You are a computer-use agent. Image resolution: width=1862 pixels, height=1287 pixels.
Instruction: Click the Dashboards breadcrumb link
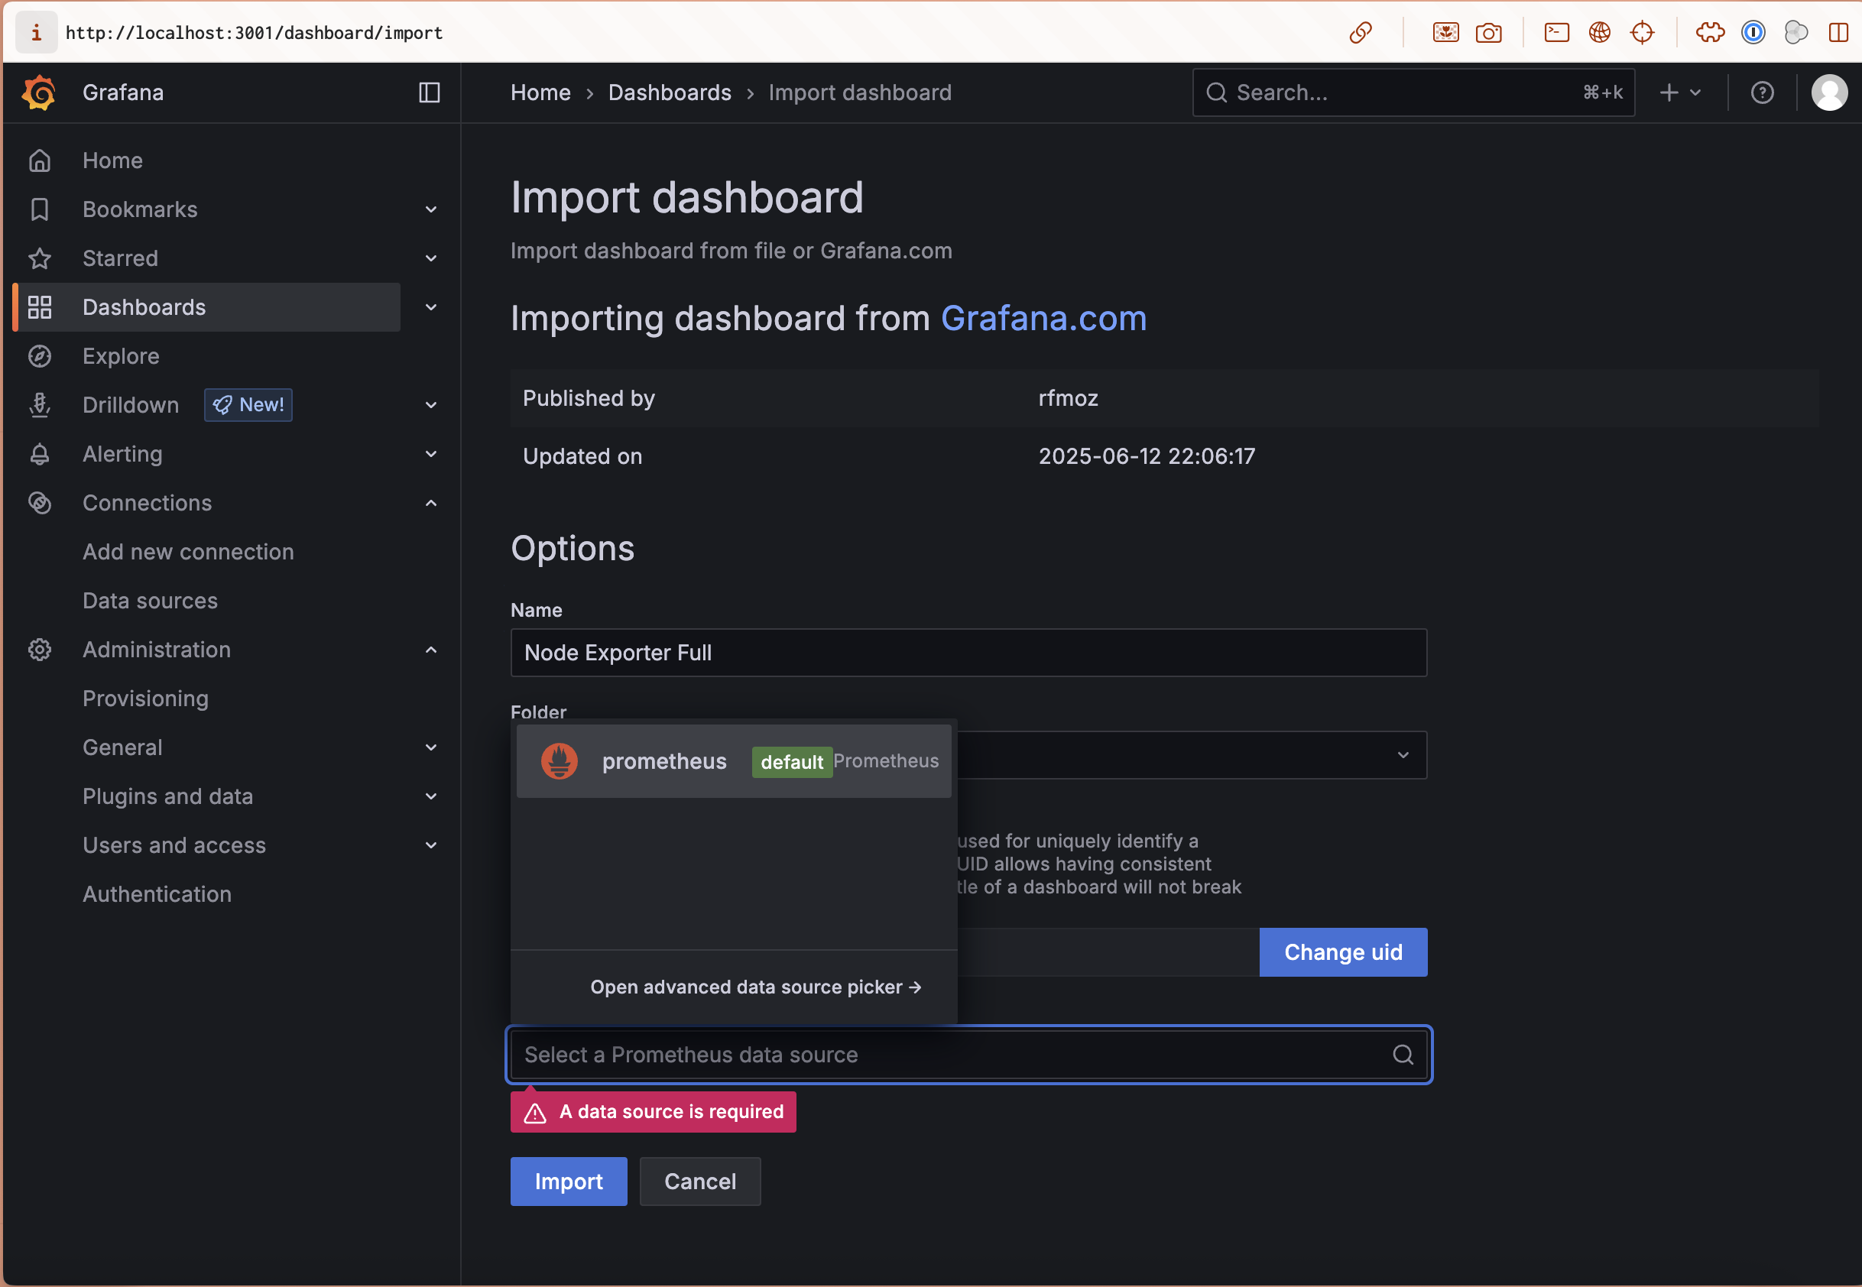click(670, 92)
